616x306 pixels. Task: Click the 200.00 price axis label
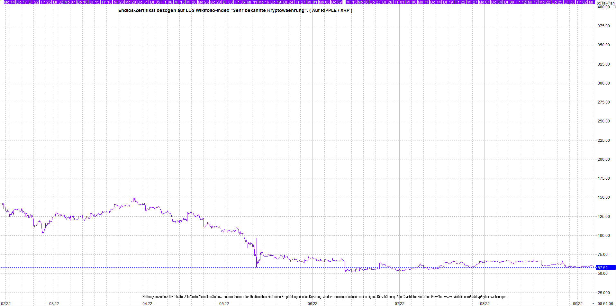click(603, 159)
